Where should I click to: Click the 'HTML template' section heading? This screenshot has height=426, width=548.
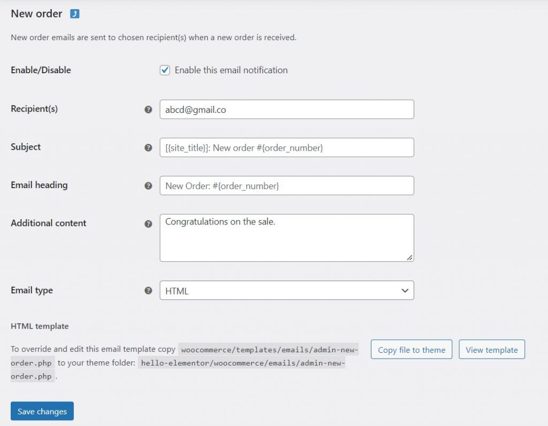[40, 326]
